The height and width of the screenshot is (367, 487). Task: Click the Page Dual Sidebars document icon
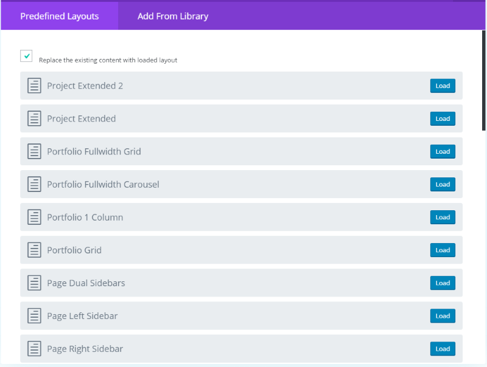tap(34, 283)
